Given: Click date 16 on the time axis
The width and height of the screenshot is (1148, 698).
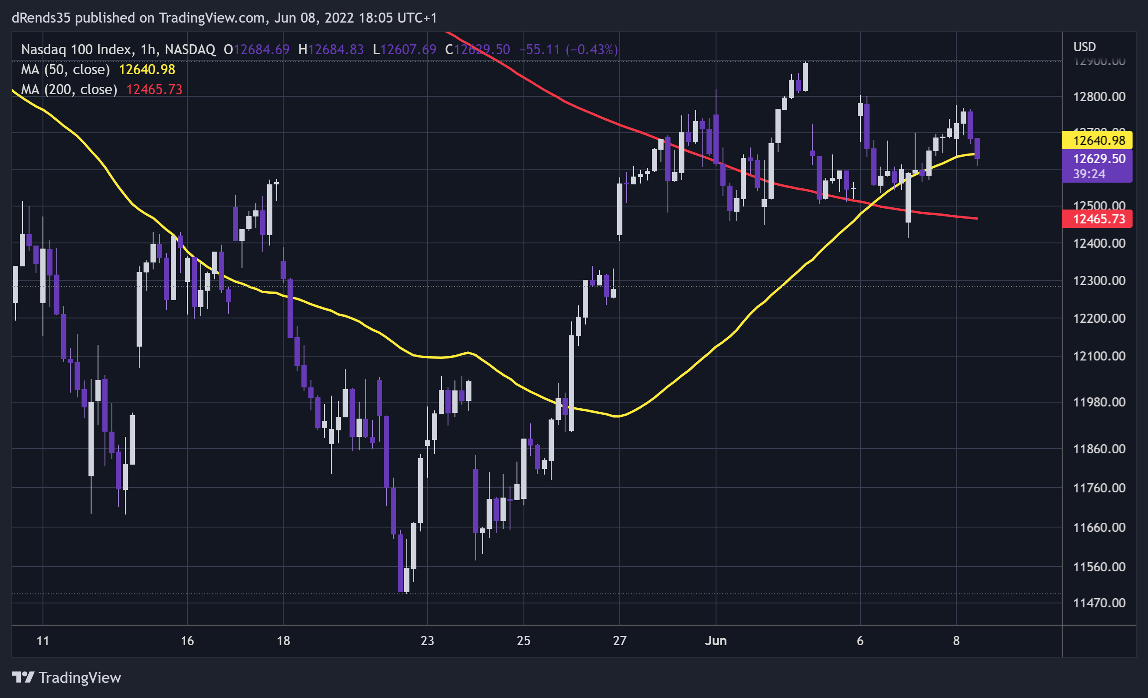Looking at the screenshot, I should [187, 641].
